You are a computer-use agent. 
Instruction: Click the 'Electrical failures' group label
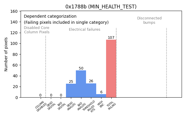click(x=85, y=30)
